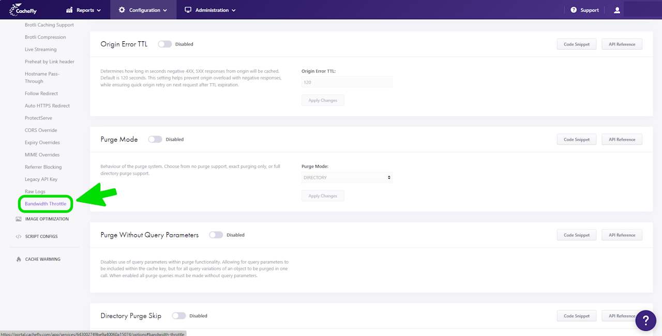Enable the Origin Error TTL toggle
The width and height of the screenshot is (662, 336).
[x=165, y=44]
